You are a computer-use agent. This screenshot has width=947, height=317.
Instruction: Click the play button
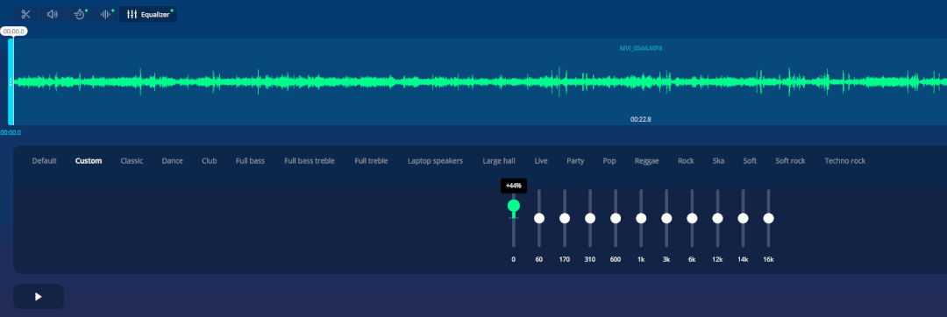(39, 297)
